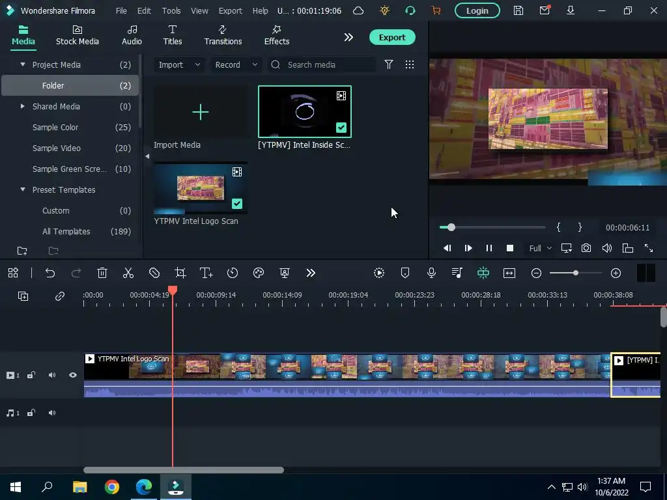Click the add text tool icon
The width and height of the screenshot is (667, 500).
206,273
